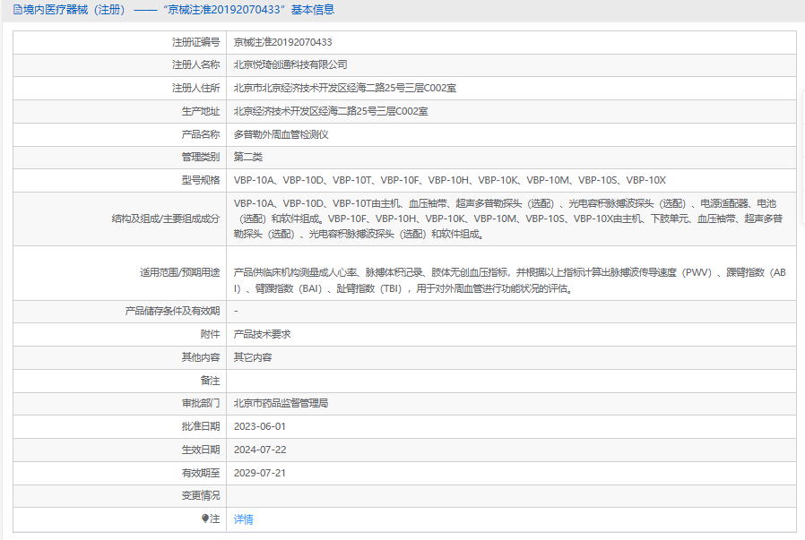Click the bulb icon next to 注
The width and height of the screenshot is (805, 540).
(x=205, y=519)
